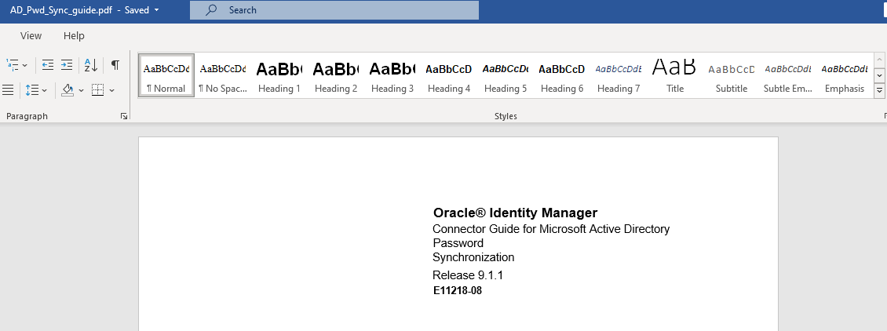The height and width of the screenshot is (331, 887).
Task: Toggle show paragraph marks (¶)
Action: tap(115, 65)
